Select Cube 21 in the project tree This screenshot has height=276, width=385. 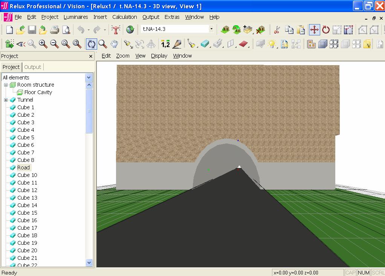coord(27,258)
